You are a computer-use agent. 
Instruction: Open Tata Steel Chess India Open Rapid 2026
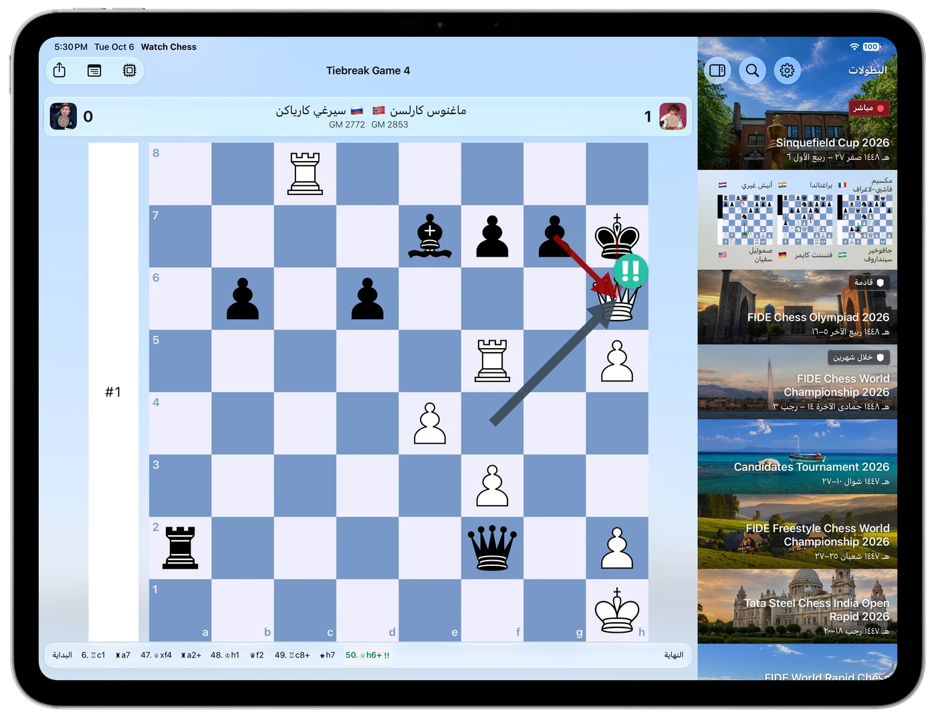[x=798, y=607]
